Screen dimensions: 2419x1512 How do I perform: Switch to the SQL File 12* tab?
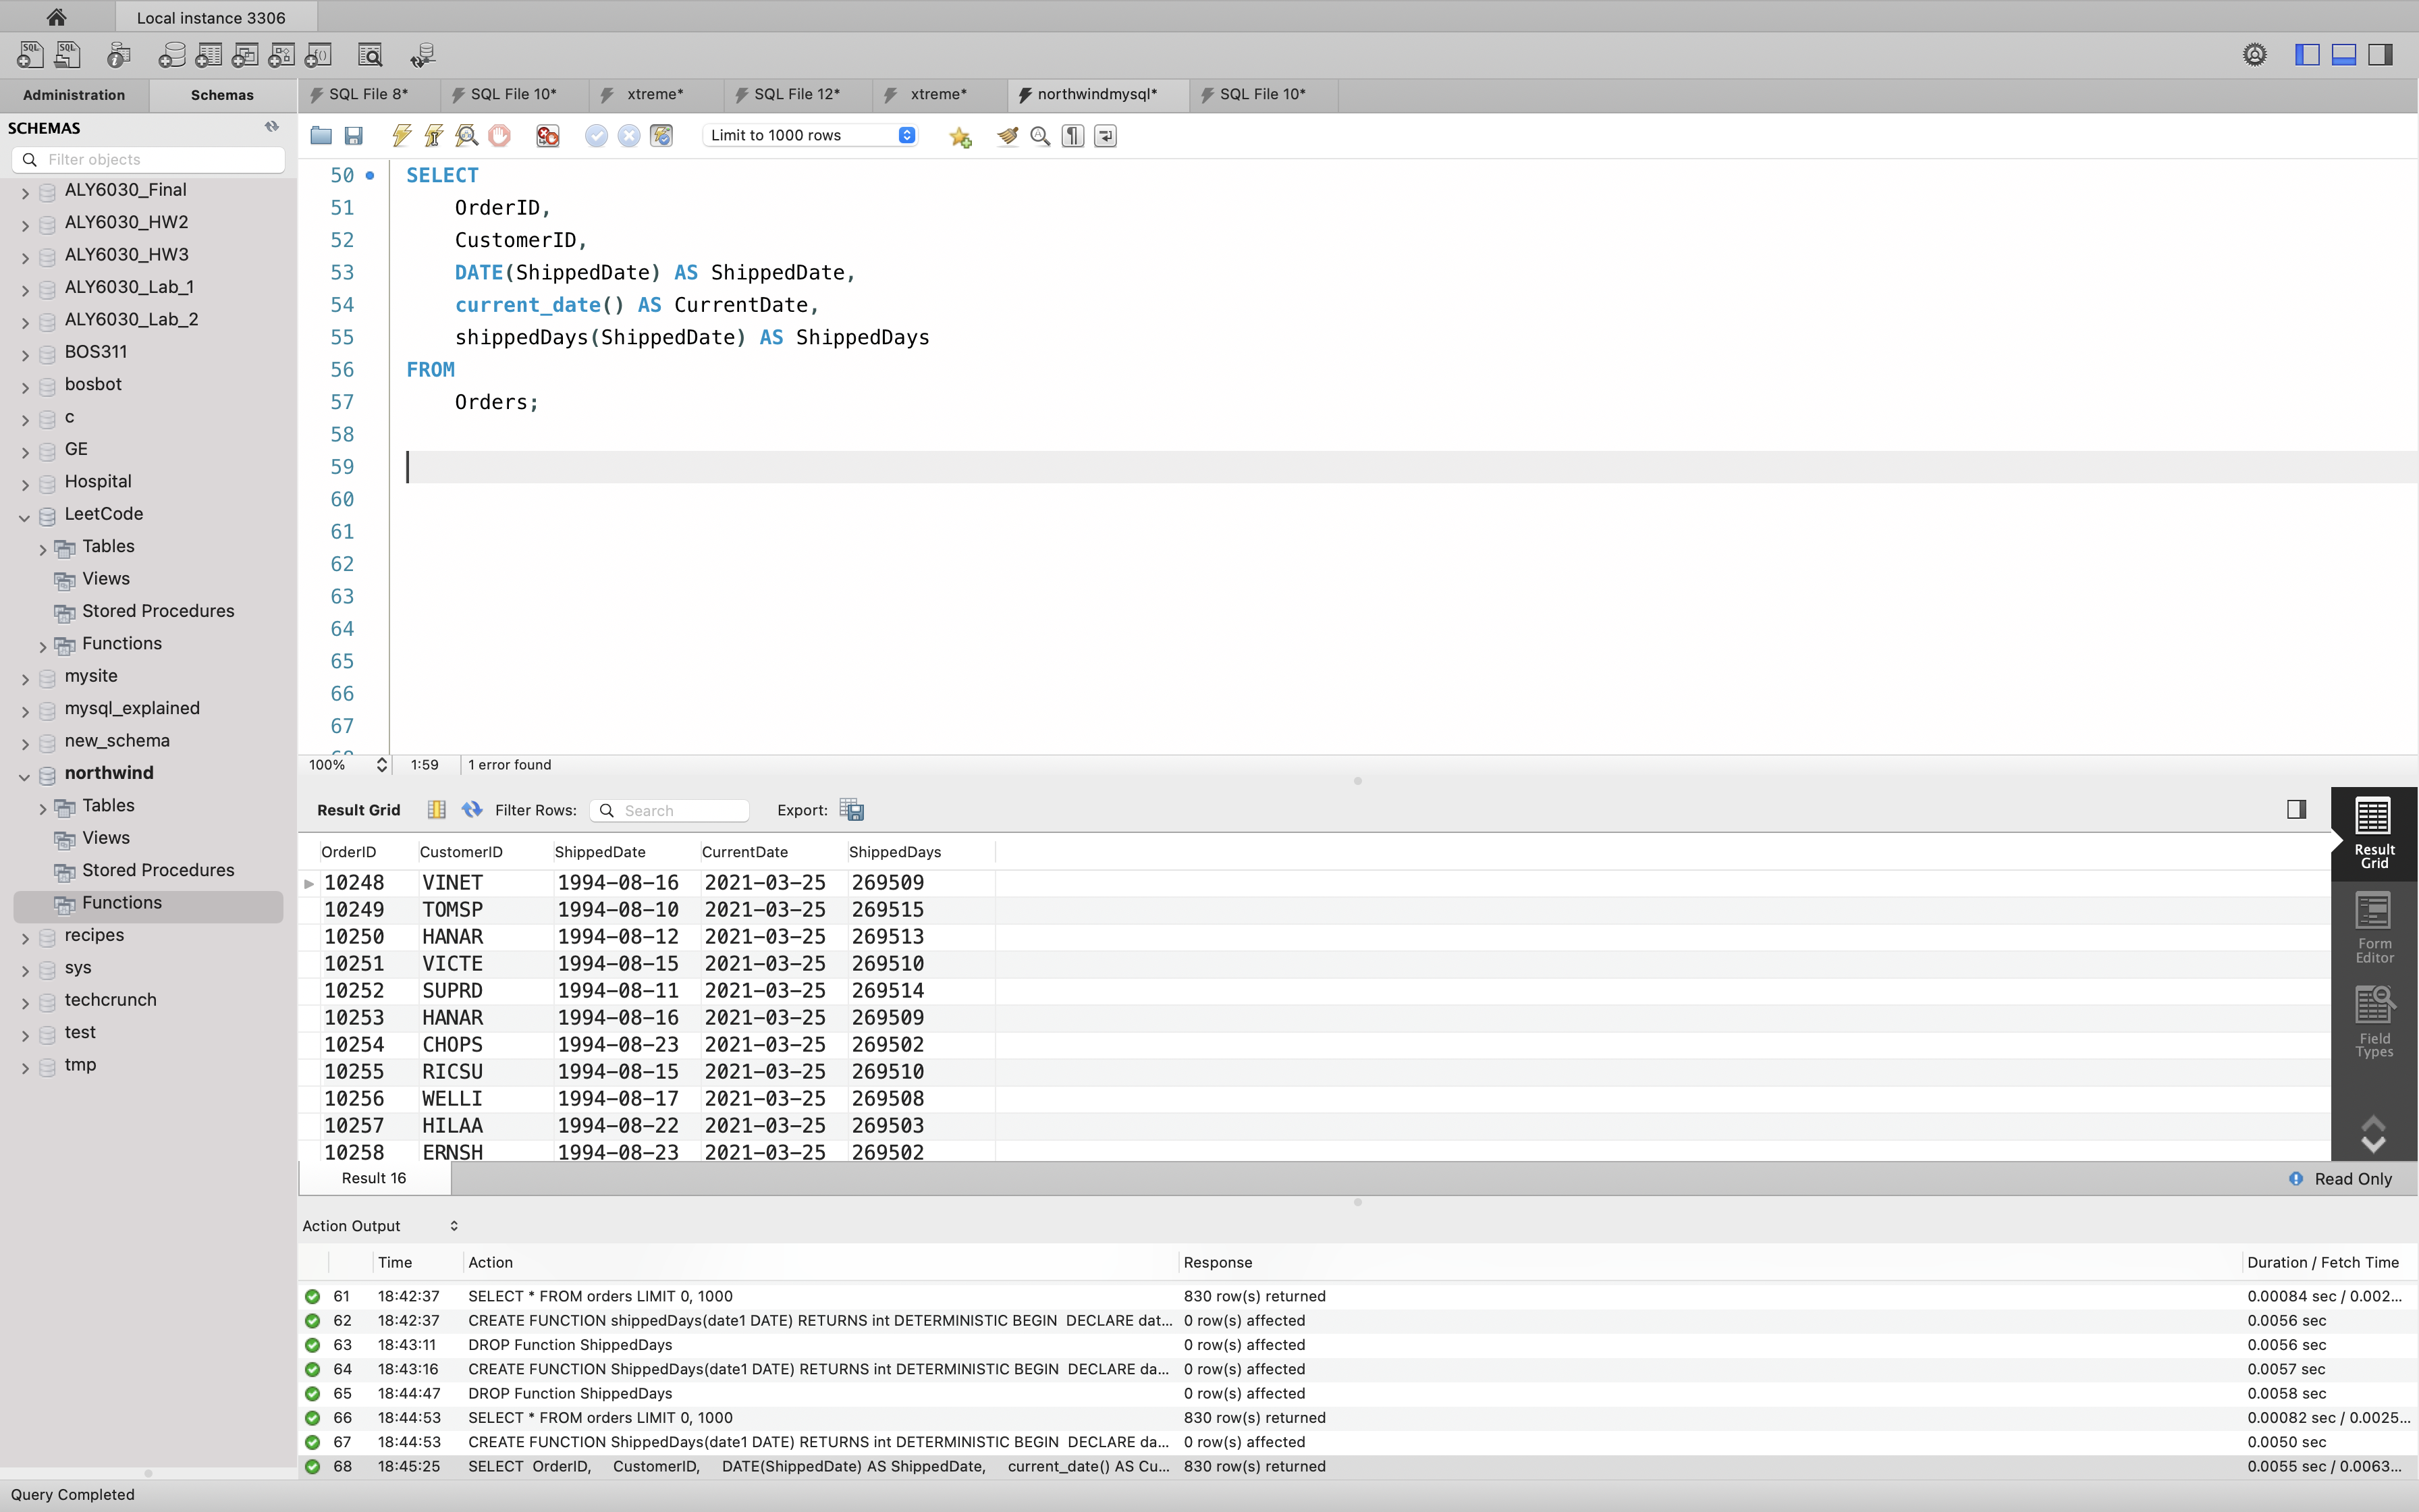click(x=796, y=94)
